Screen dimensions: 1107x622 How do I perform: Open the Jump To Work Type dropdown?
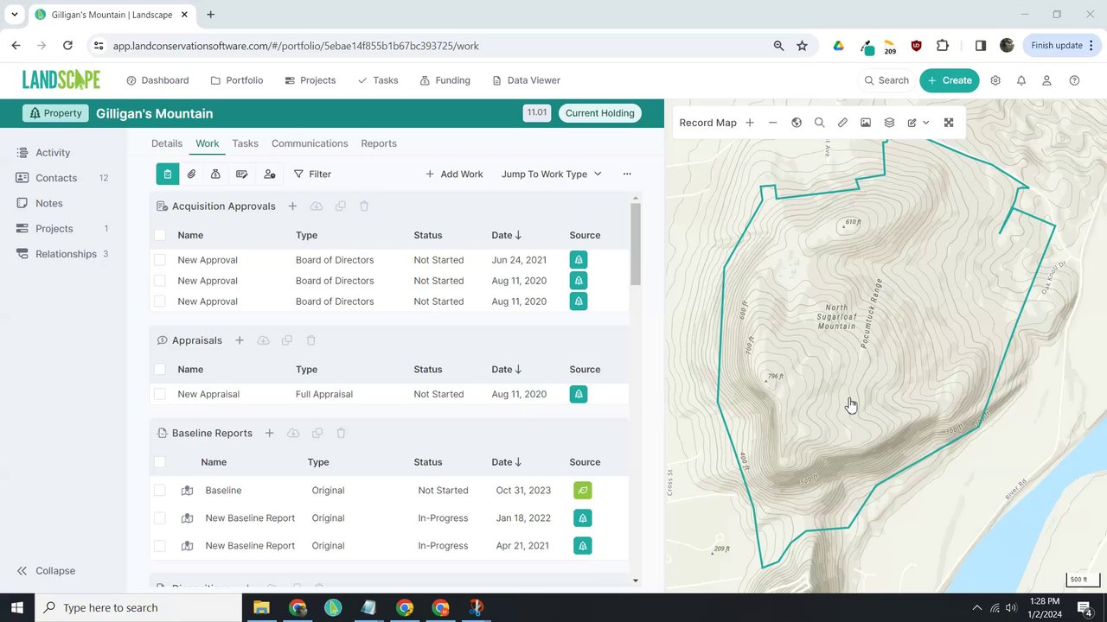tap(551, 174)
